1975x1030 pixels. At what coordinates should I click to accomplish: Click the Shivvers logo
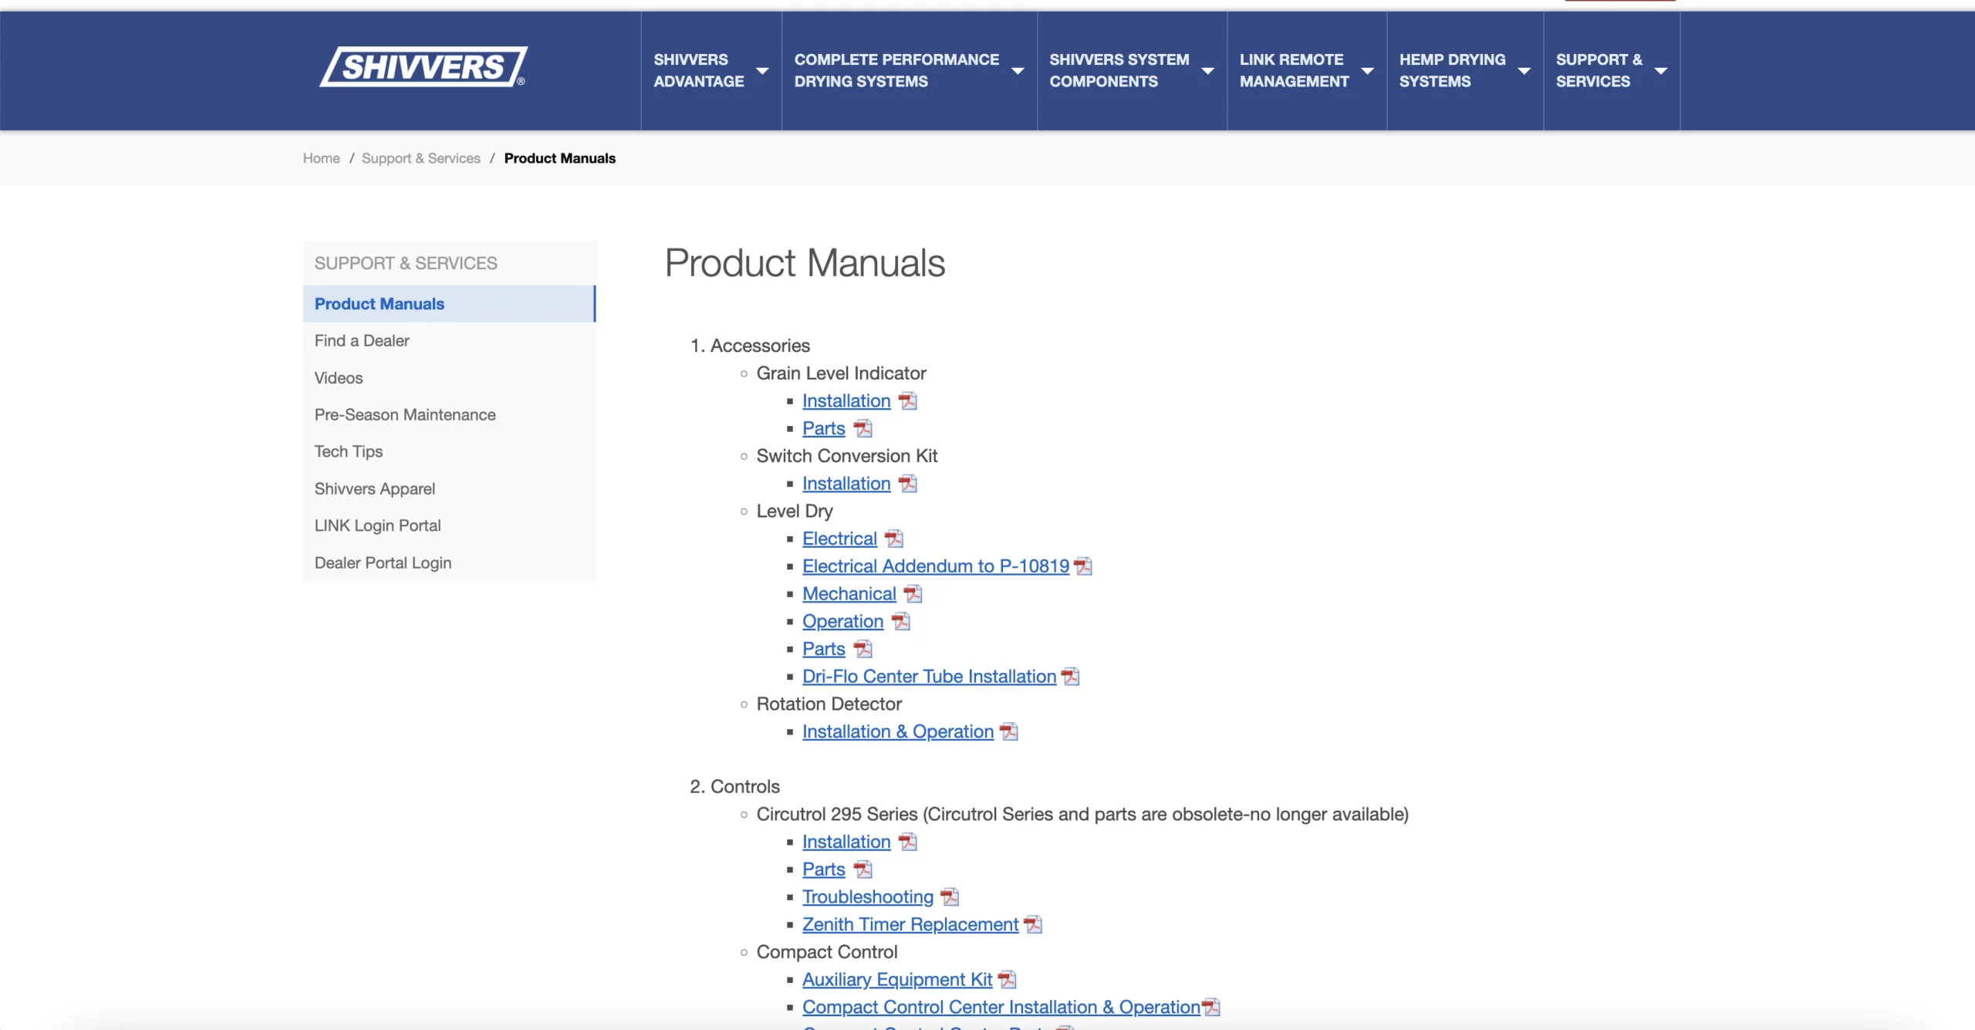tap(424, 67)
